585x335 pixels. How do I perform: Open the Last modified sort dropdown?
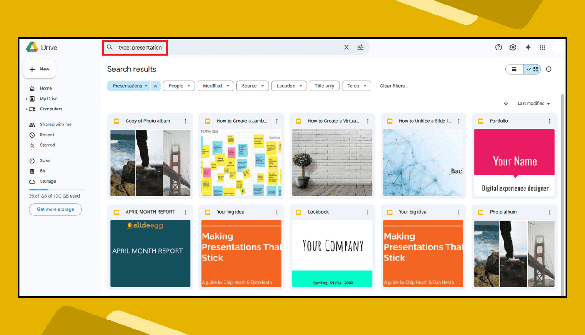[x=532, y=103]
